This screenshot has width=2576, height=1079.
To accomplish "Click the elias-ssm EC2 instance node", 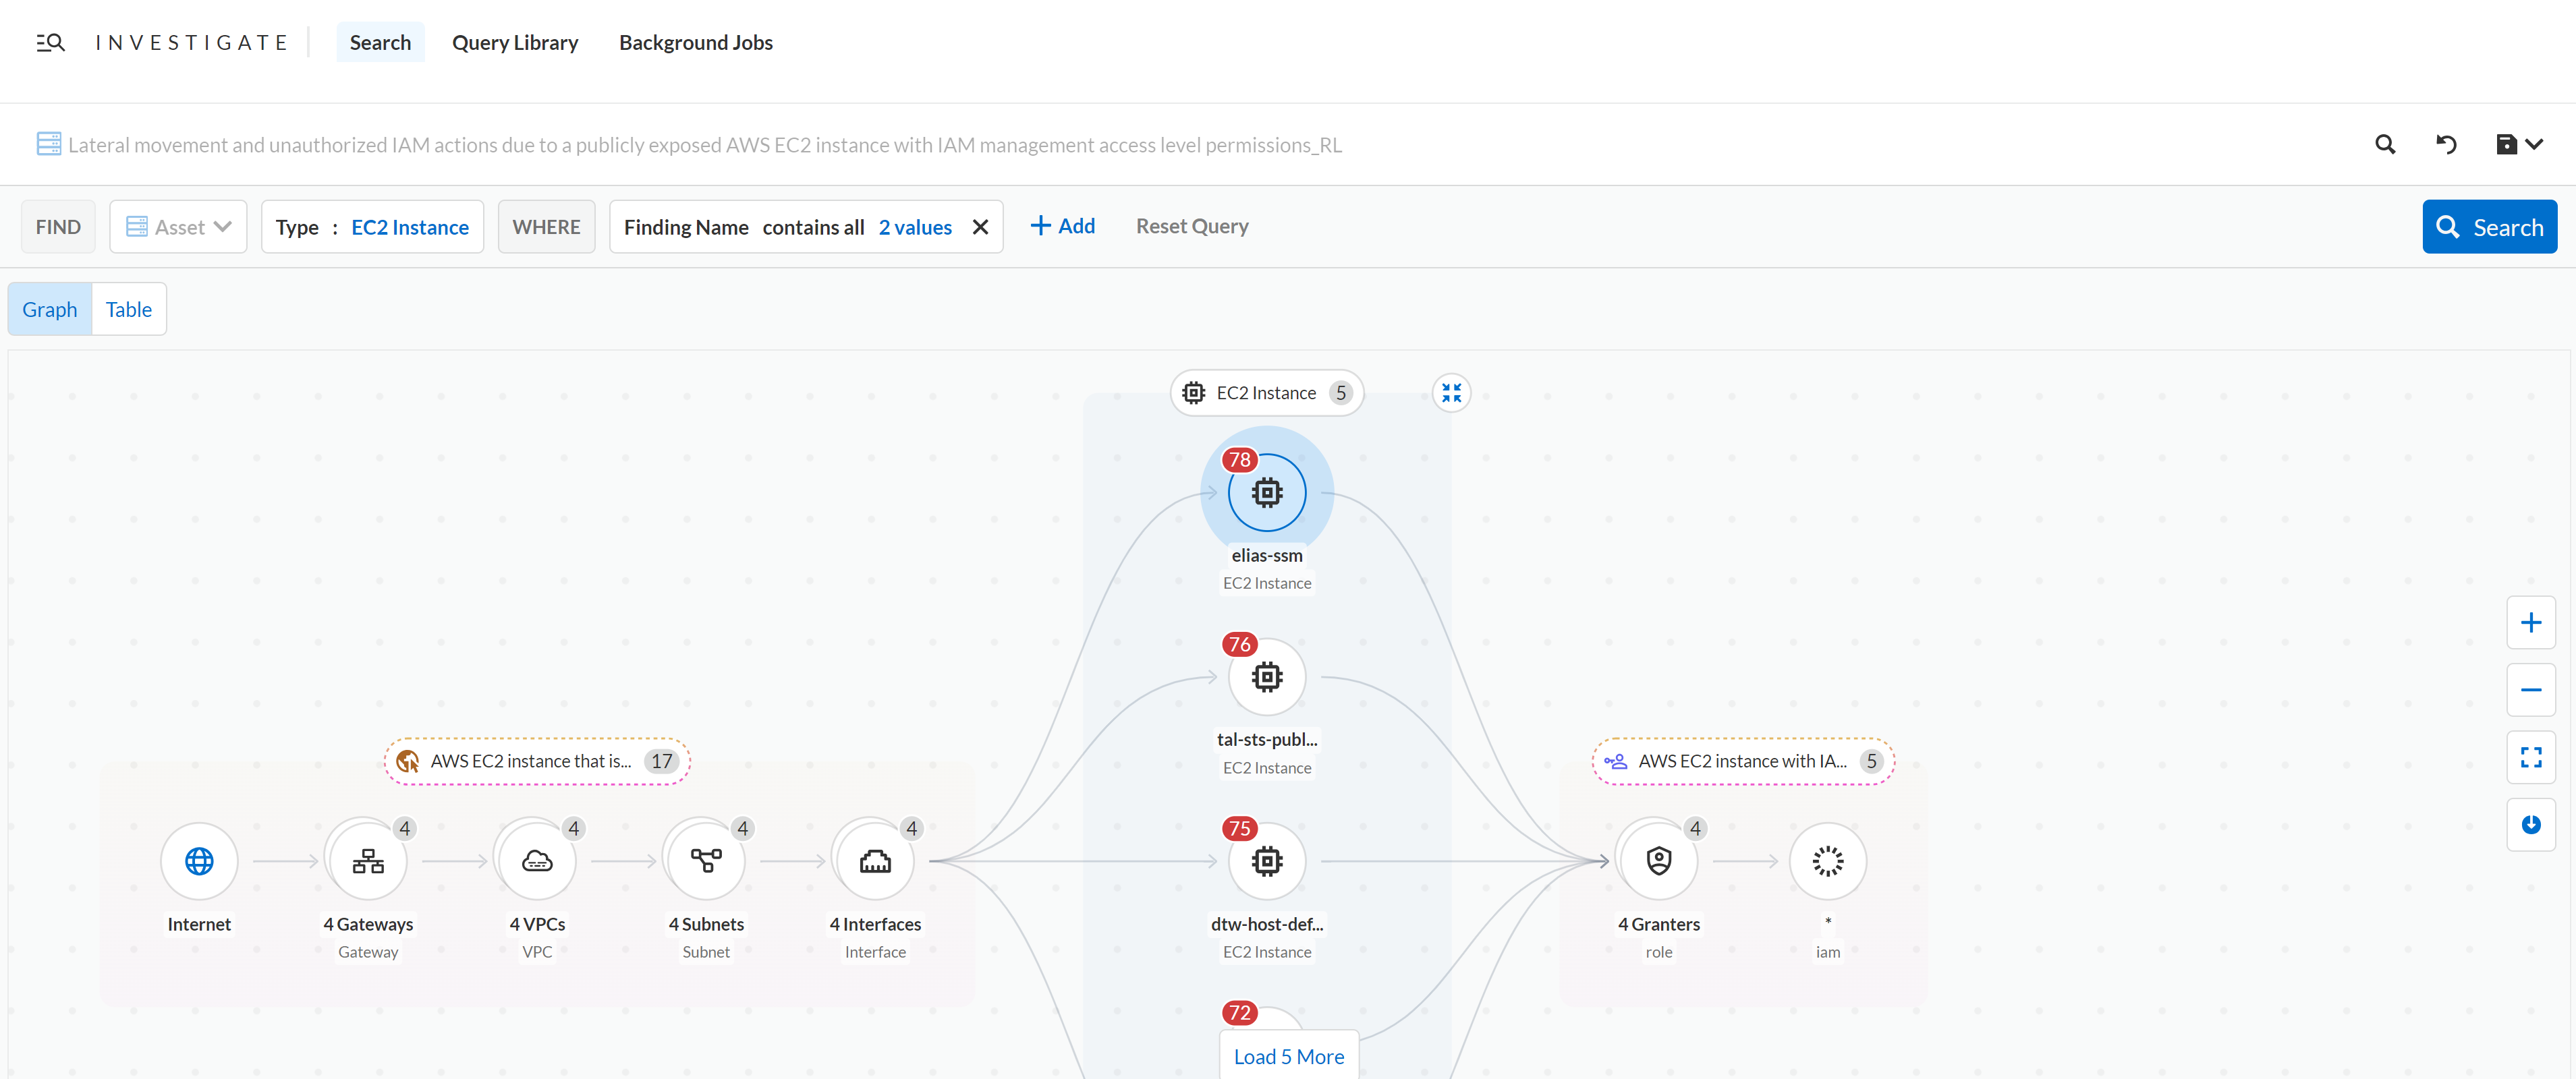I will coord(1267,492).
